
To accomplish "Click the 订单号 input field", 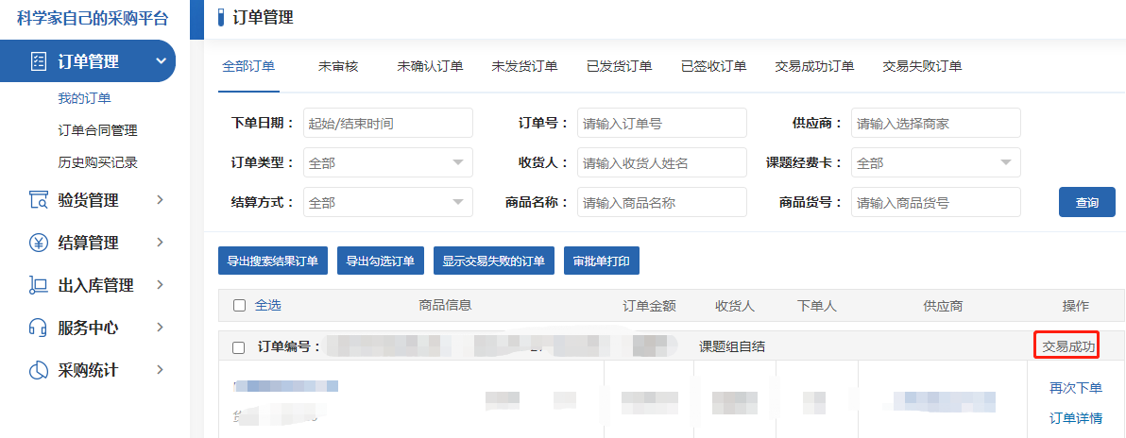I will (661, 123).
